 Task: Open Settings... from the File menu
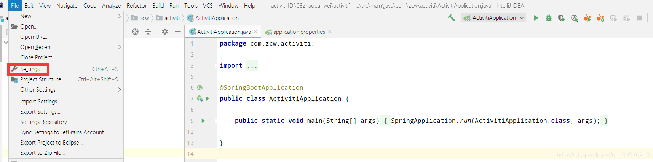tap(66, 69)
